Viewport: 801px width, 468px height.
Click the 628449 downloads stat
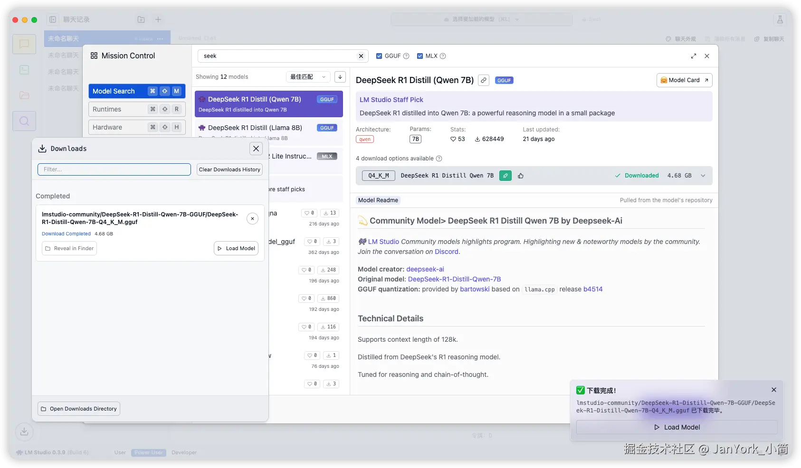click(x=489, y=139)
